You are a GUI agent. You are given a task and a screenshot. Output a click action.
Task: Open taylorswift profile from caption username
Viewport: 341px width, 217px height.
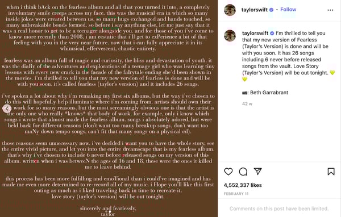click(x=255, y=34)
